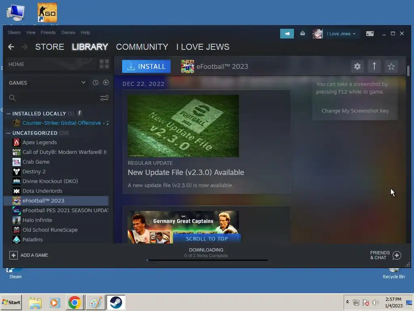The width and height of the screenshot is (414, 311).
Task: Click the Add a Game plus icon
Action: [x=13, y=255]
